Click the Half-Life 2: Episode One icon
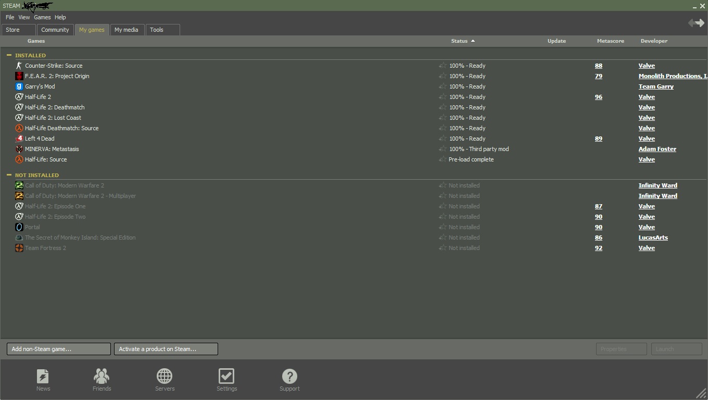 tap(19, 206)
